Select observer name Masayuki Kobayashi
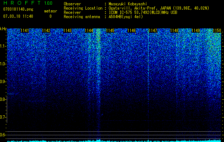This screenshot has height=142, width=224. (x=128, y=4)
